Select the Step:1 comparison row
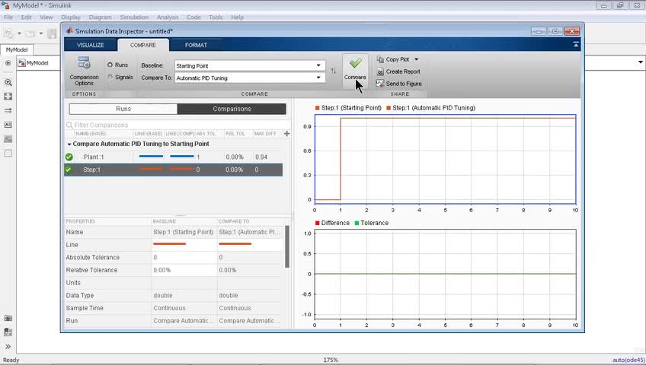Image resolution: width=646 pixels, height=365 pixels. (x=174, y=170)
